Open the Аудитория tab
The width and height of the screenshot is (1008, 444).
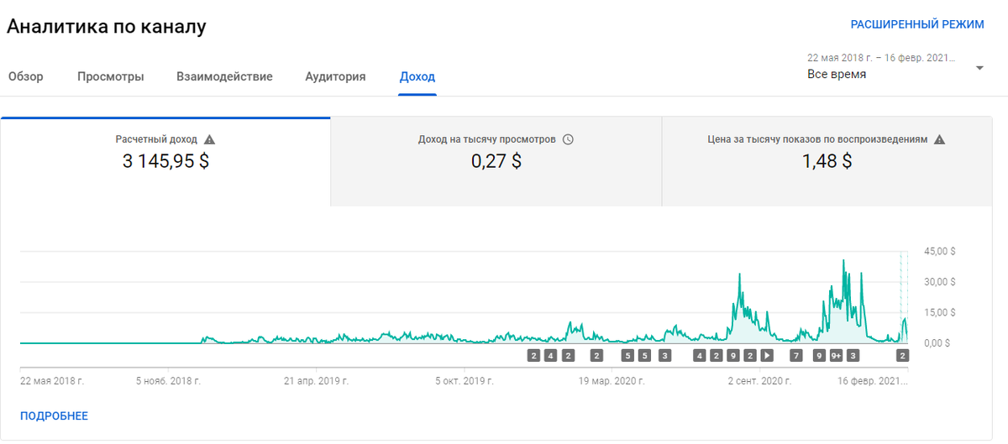pos(335,76)
